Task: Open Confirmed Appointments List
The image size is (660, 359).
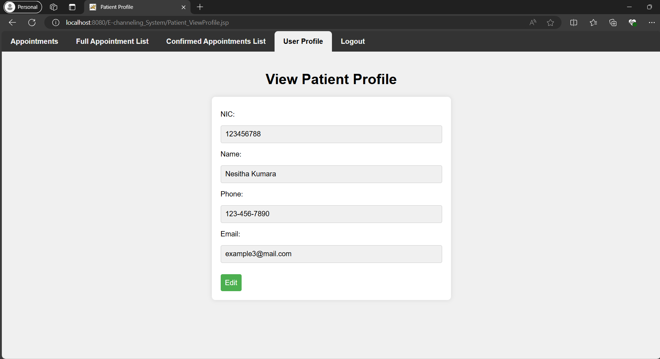Action: (216, 41)
